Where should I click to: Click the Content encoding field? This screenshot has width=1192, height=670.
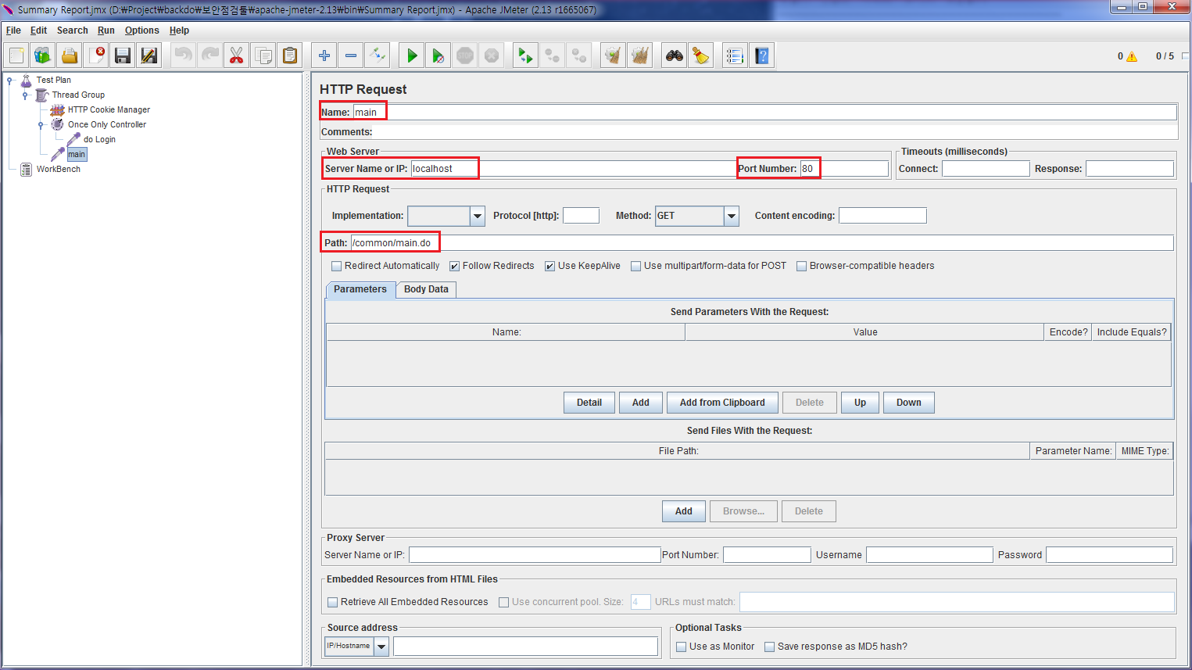(882, 216)
